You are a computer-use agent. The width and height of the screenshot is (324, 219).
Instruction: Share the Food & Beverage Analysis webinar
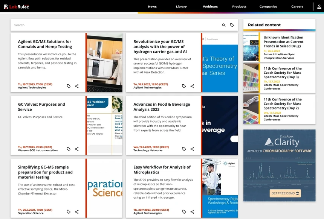(192, 149)
